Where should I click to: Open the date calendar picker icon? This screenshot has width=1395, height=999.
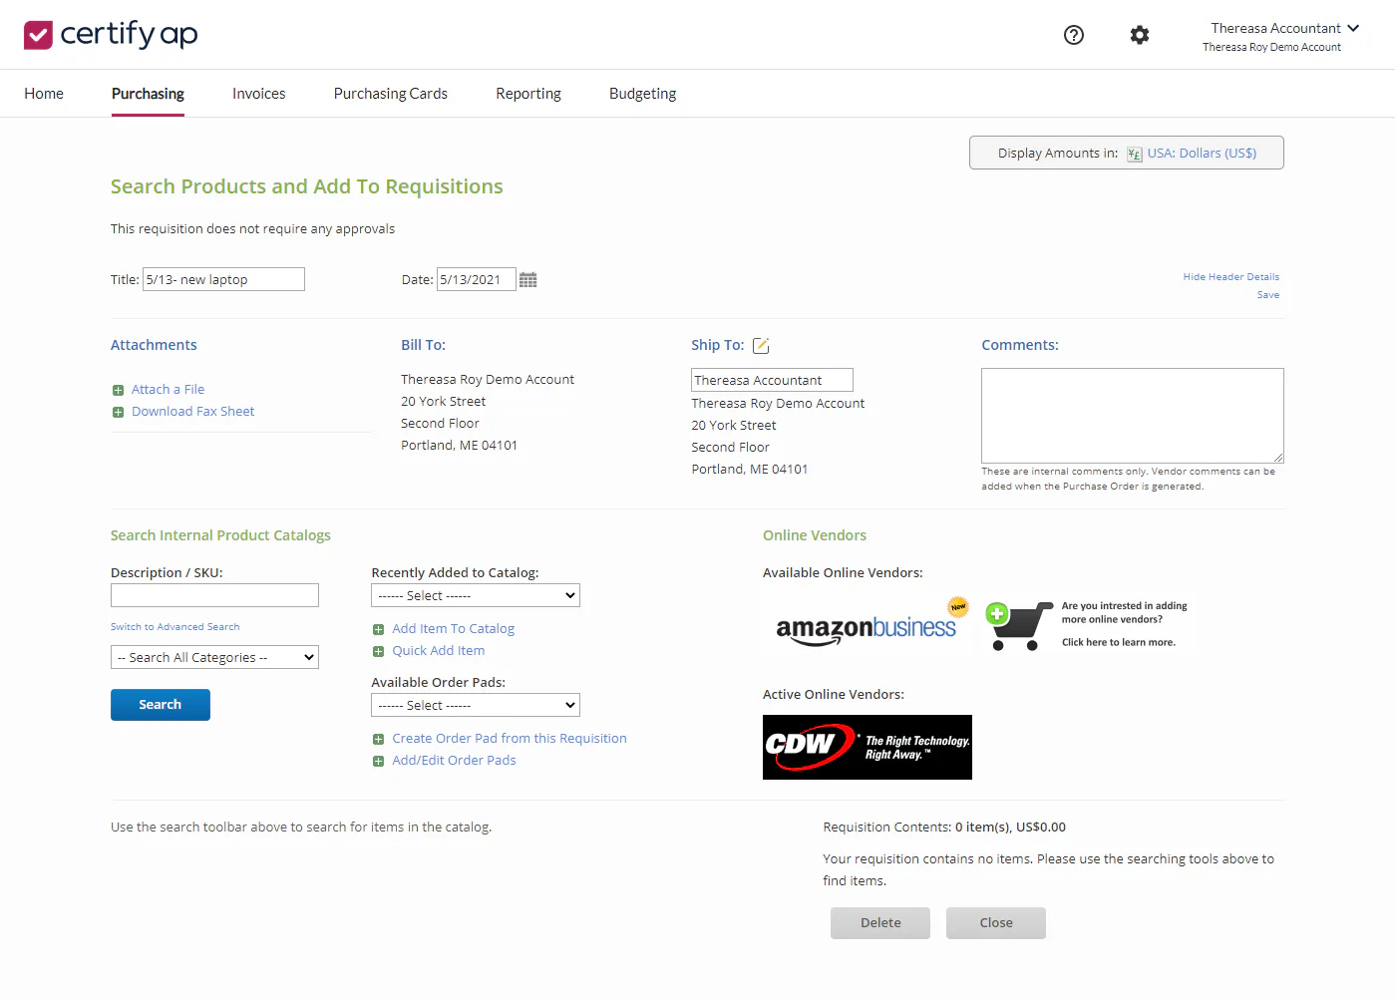pyautogui.click(x=528, y=280)
